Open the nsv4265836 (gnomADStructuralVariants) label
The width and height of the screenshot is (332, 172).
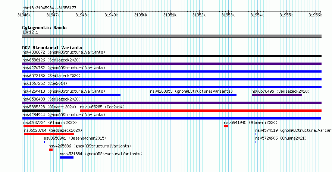[x=90, y=146]
